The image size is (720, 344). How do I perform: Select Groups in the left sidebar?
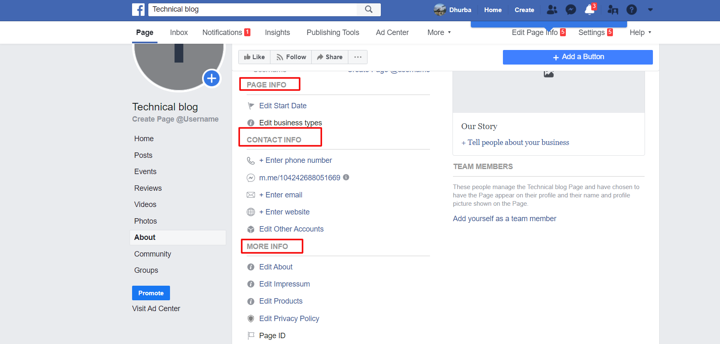click(x=146, y=270)
